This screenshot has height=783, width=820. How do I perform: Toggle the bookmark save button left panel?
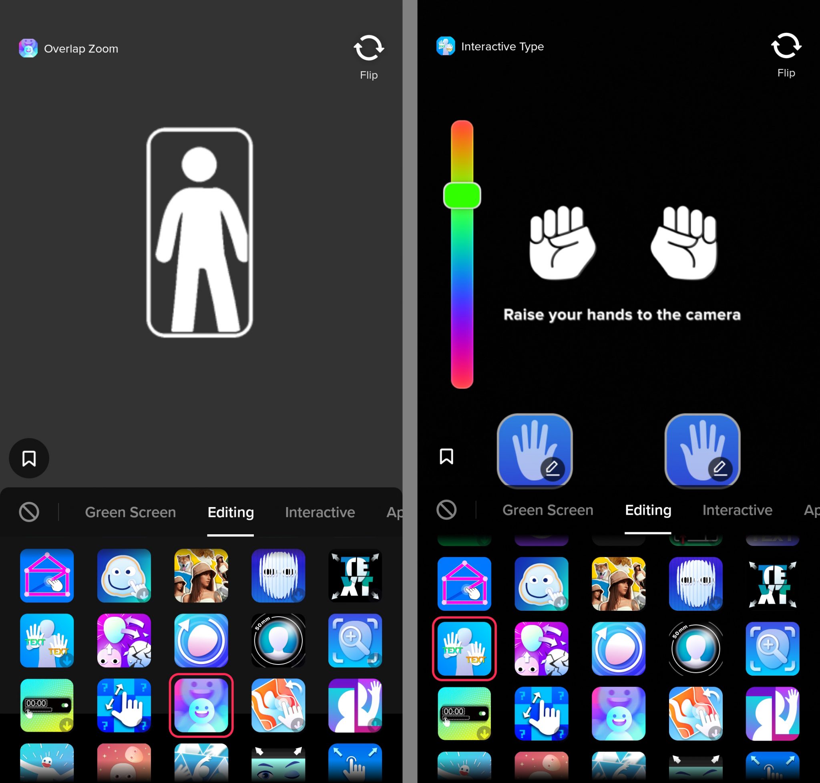tap(28, 458)
